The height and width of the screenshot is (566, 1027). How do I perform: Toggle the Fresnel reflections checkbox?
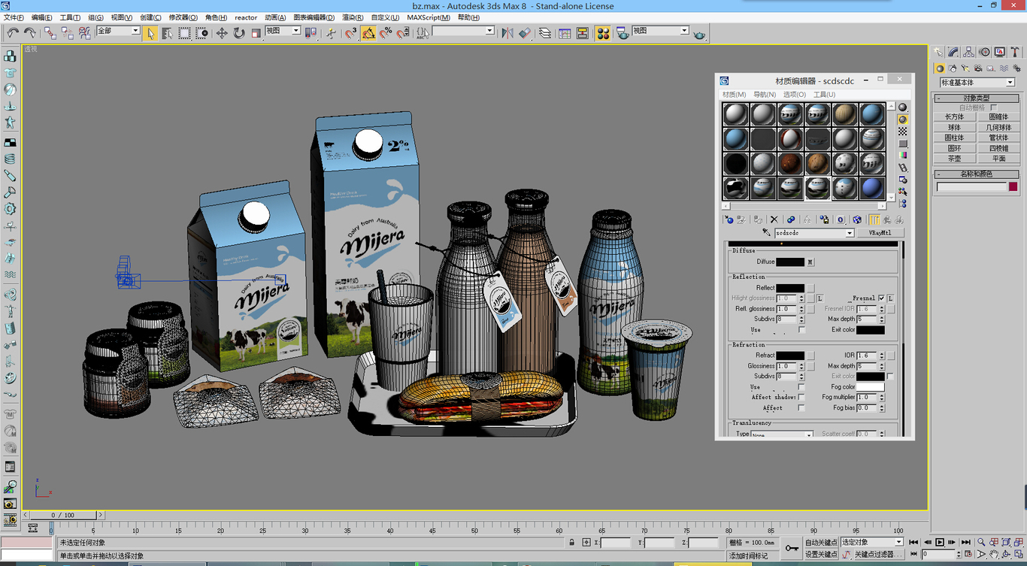[882, 298]
